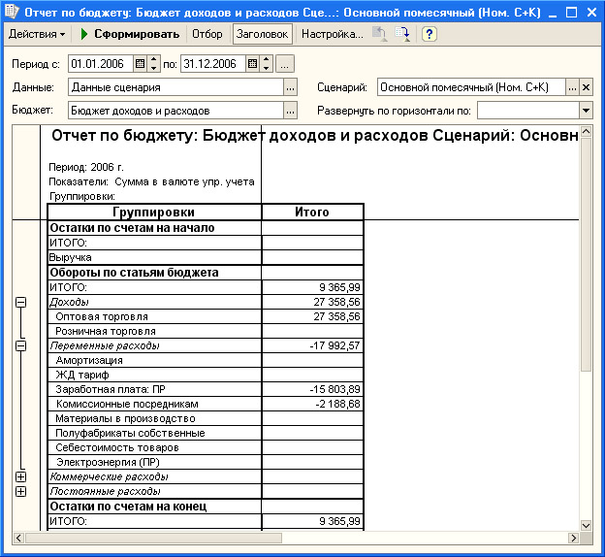Click the report document icon in title bar
Viewport: 605px width, 557px height.
[x=12, y=12]
